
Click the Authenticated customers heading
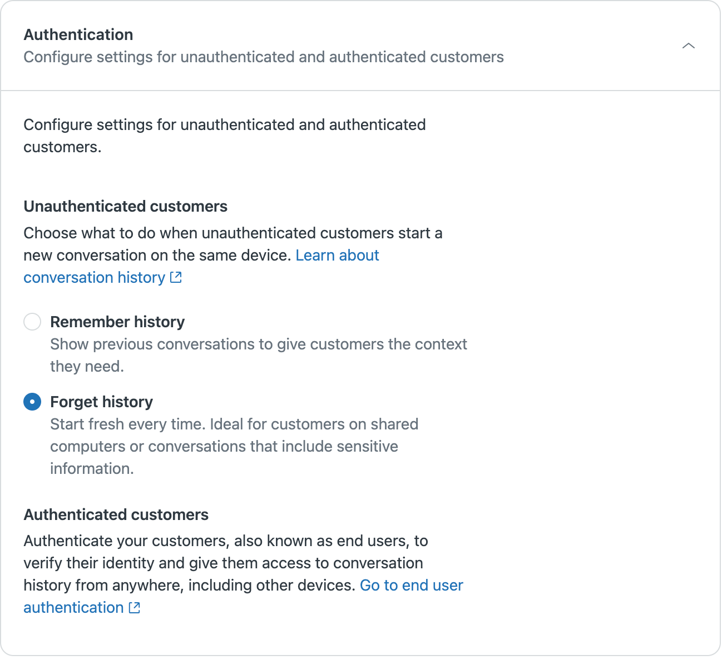click(116, 515)
